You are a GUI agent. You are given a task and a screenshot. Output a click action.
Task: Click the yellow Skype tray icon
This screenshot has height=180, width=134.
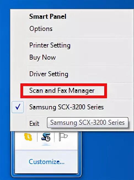28,137
